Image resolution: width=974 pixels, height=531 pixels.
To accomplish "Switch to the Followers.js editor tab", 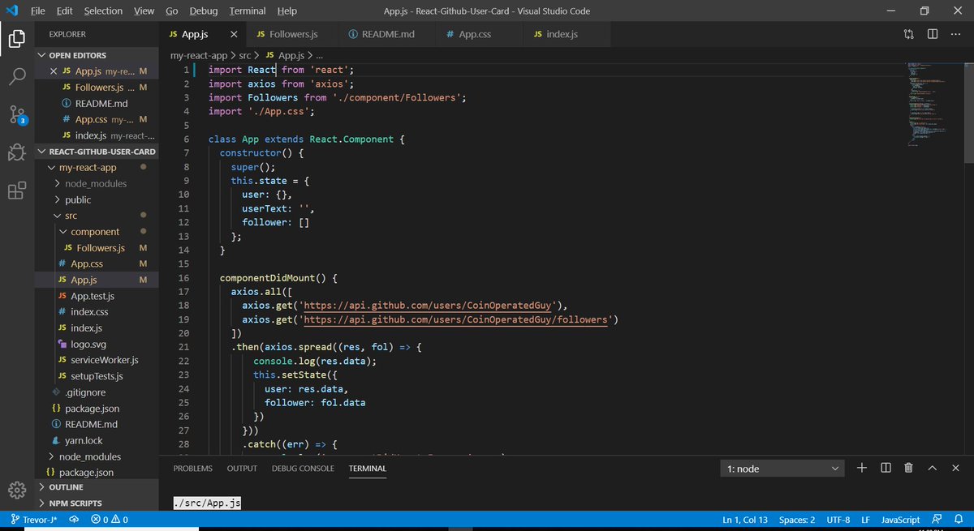I will click(293, 34).
